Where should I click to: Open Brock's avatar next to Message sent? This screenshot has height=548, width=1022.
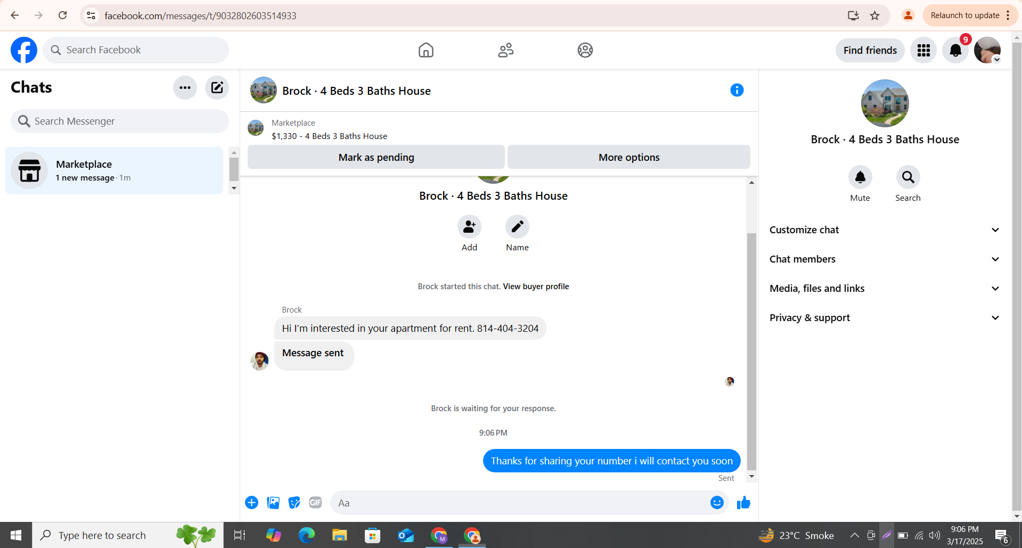259,361
